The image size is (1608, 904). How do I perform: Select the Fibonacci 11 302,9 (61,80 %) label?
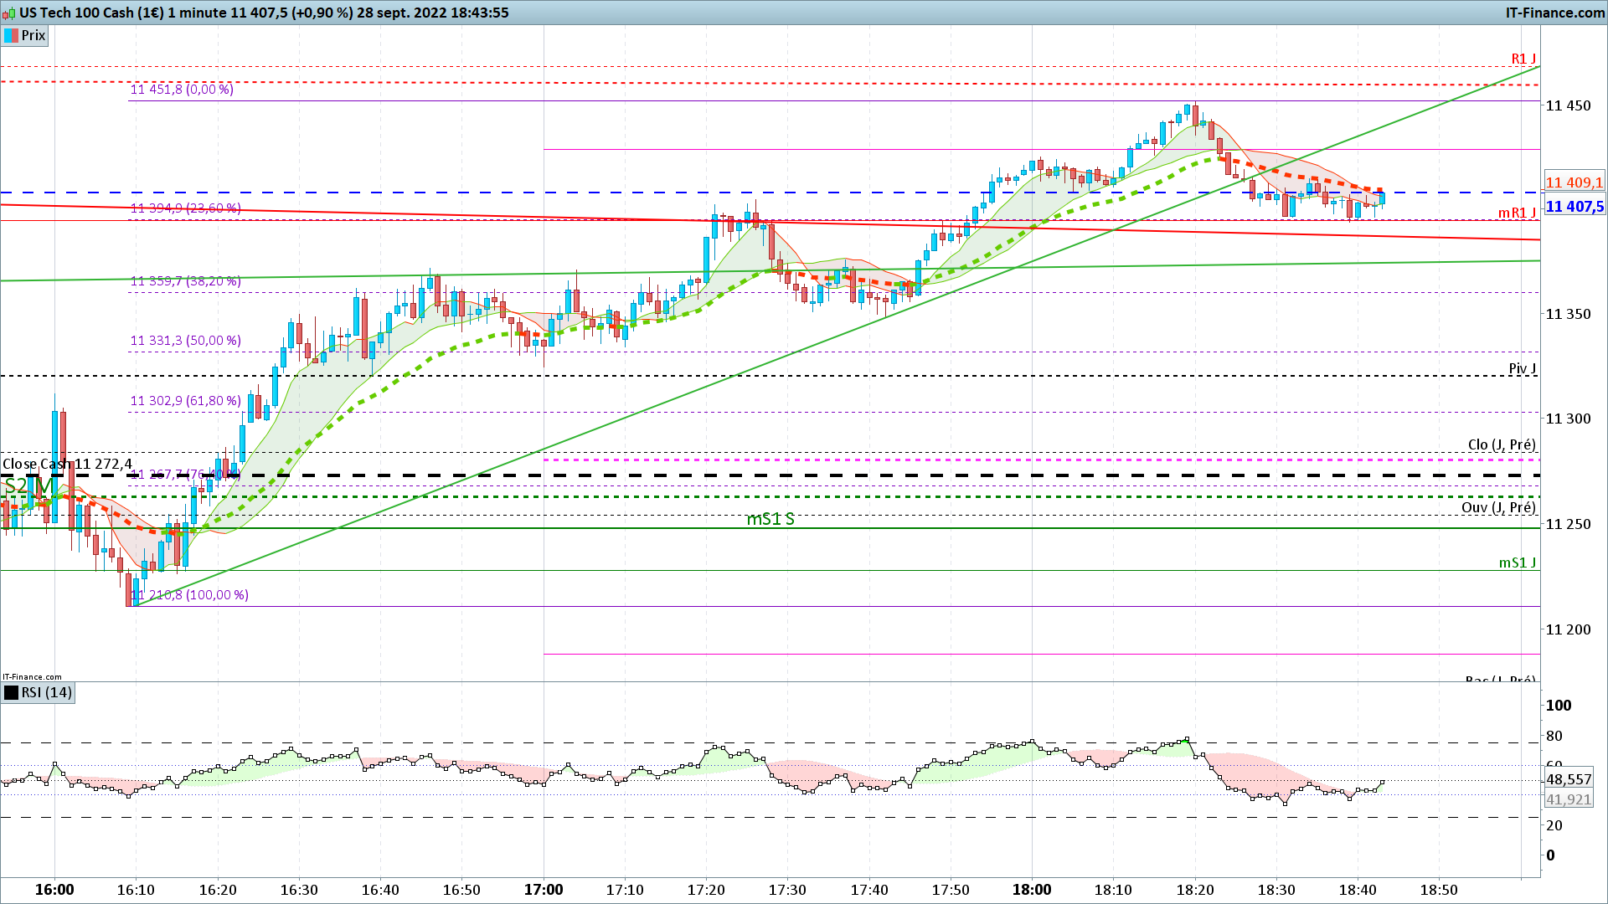185,401
